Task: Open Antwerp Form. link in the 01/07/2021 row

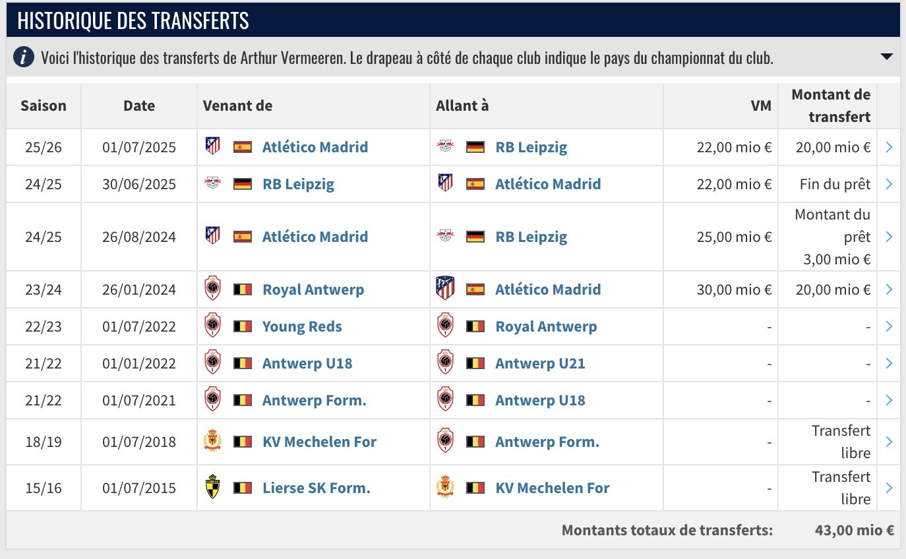Action: (x=315, y=400)
